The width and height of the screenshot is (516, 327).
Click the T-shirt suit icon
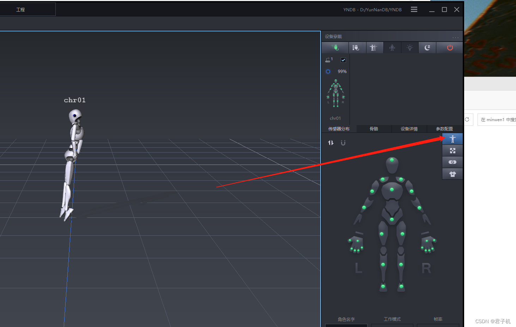(x=452, y=173)
